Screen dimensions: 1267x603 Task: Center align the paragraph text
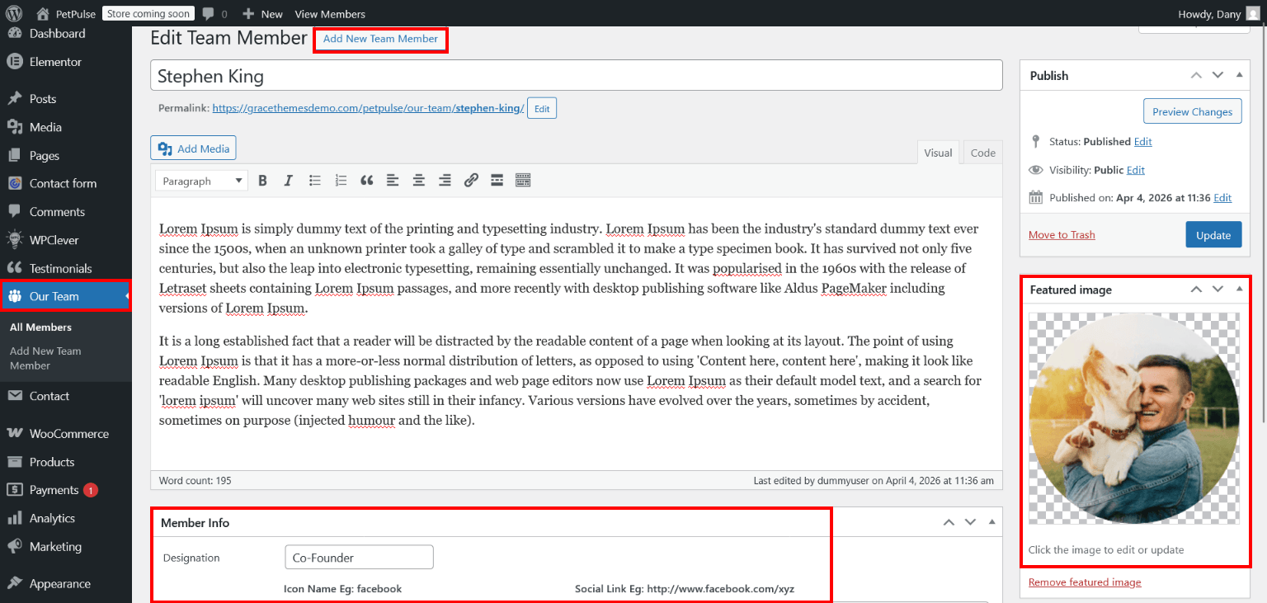pos(419,181)
